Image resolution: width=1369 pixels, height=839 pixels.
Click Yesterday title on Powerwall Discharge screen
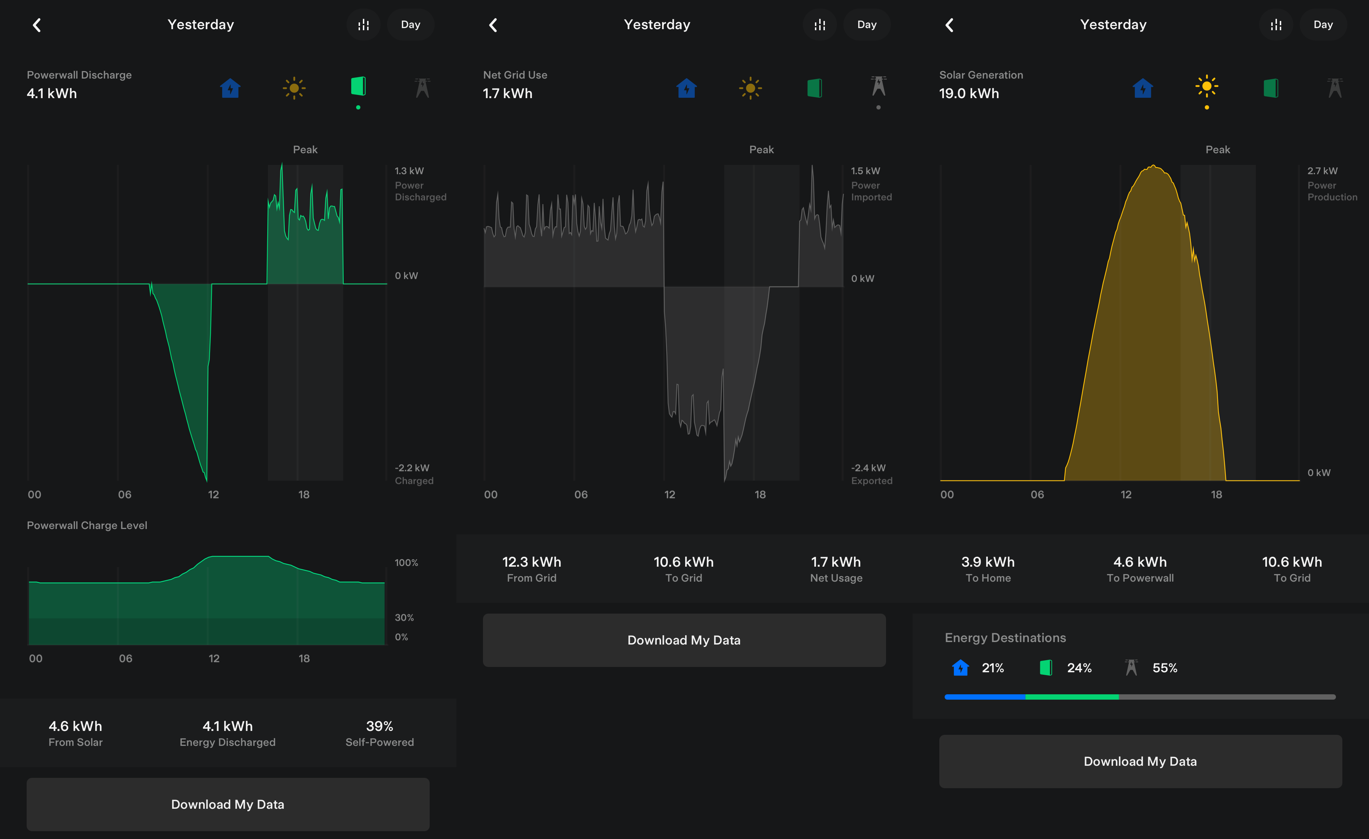200,25
